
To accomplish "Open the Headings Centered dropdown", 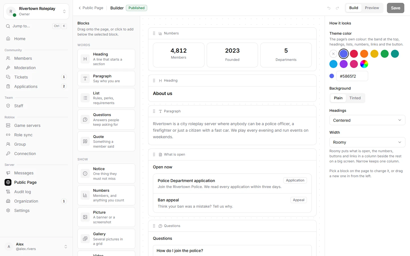I will click(x=367, y=120).
